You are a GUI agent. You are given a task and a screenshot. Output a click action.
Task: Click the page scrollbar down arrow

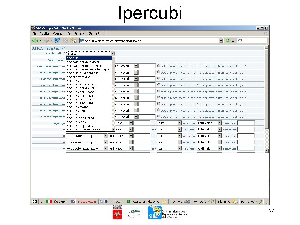pos(267,150)
